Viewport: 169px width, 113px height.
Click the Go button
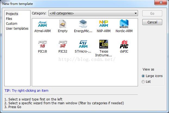point(152,13)
